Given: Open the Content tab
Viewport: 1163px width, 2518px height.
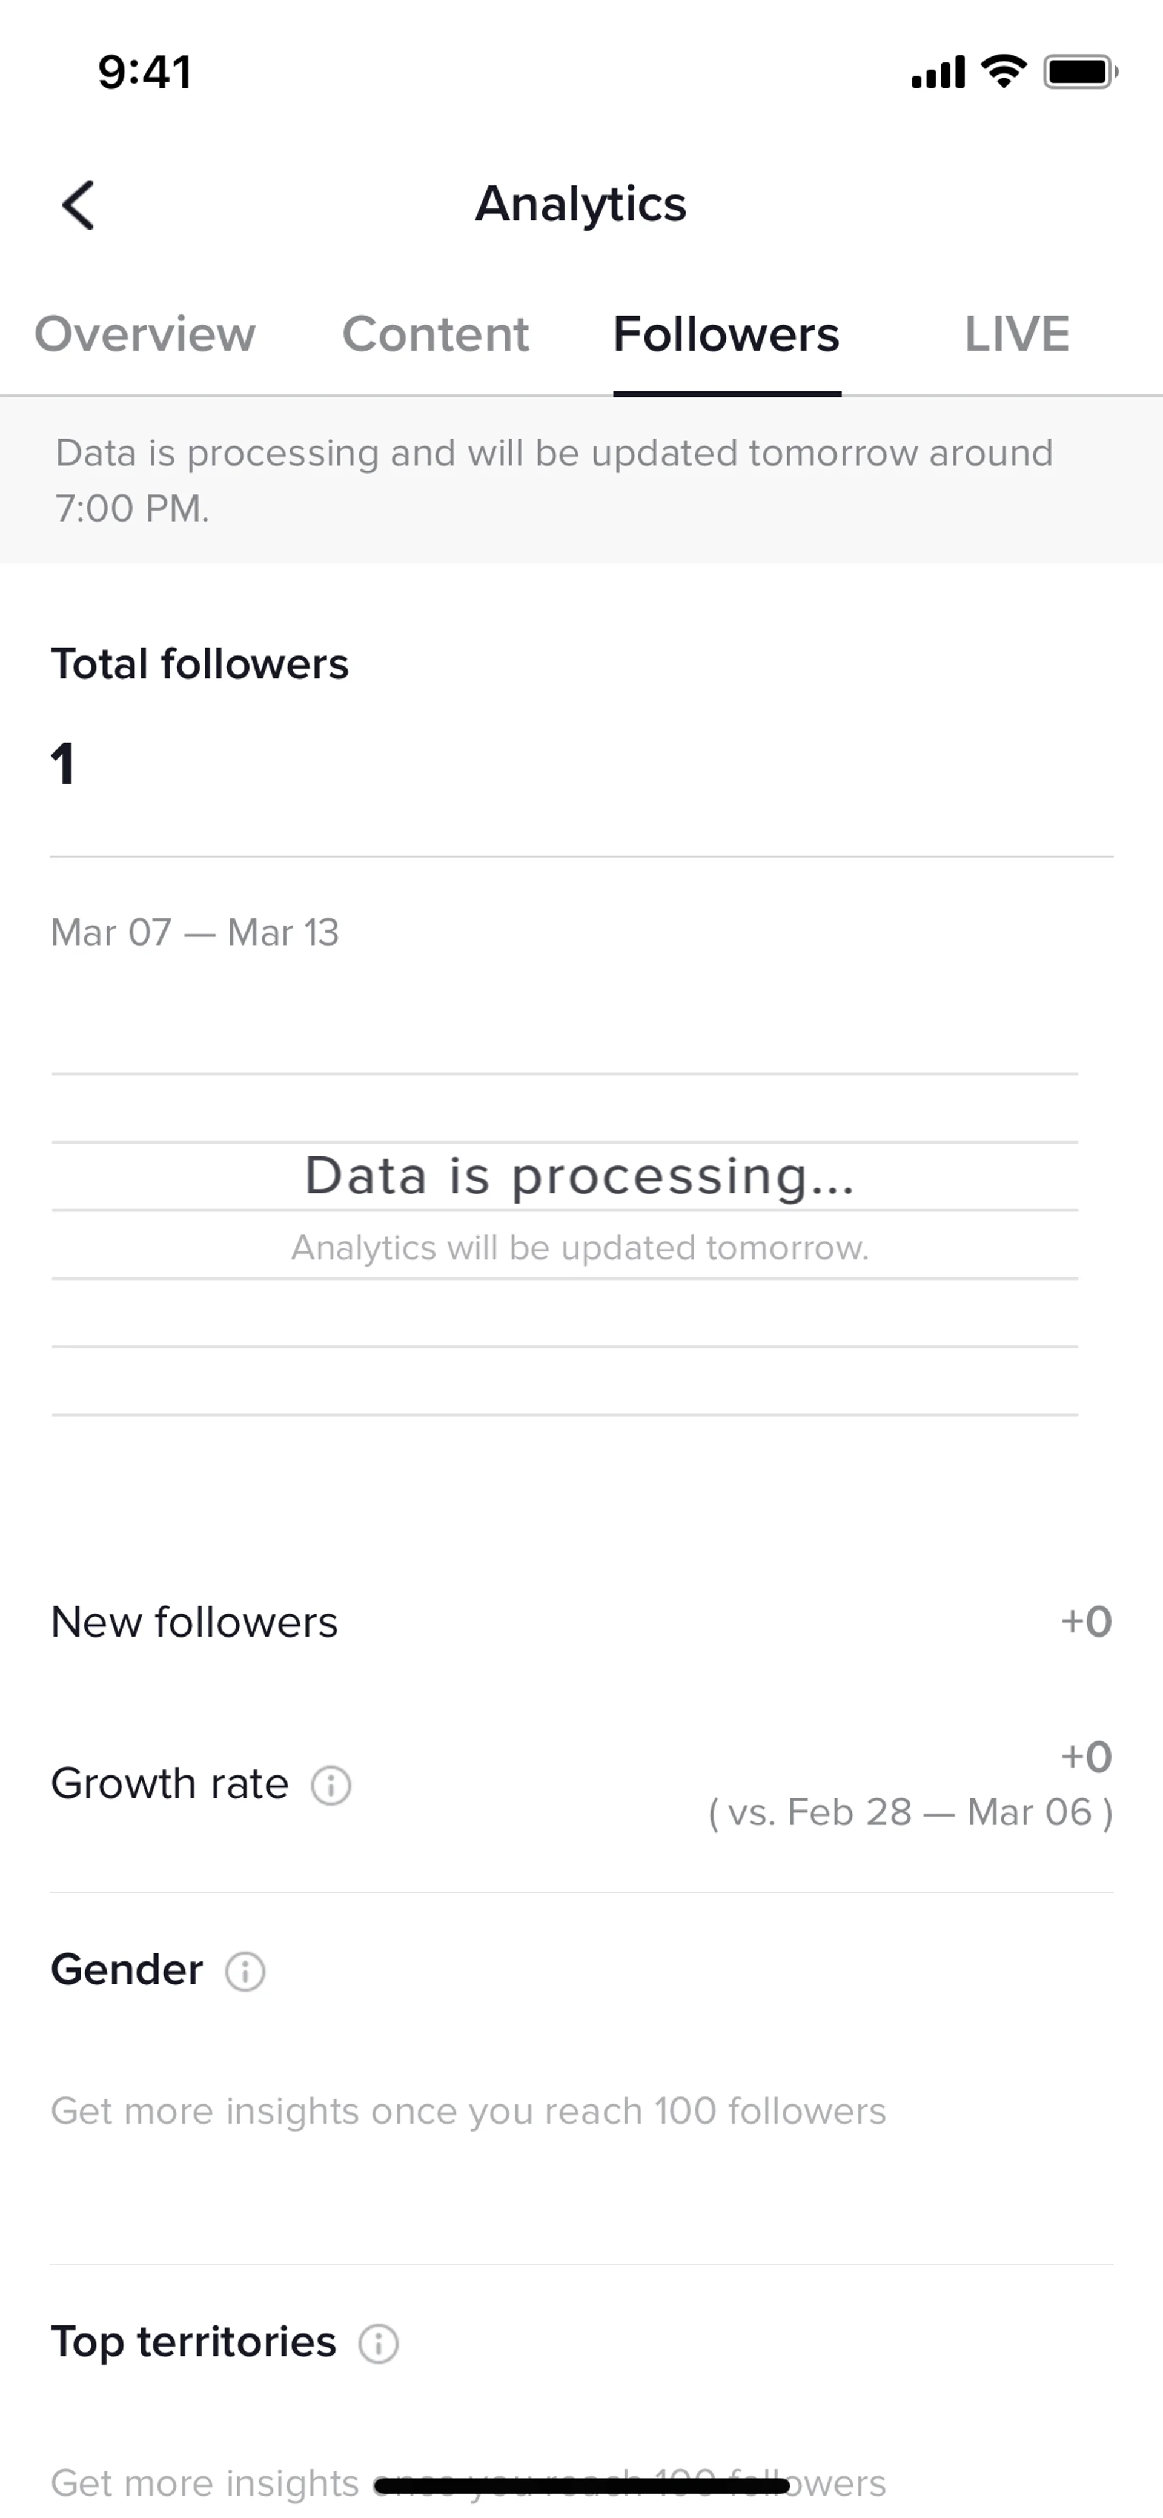Looking at the screenshot, I should pos(435,334).
